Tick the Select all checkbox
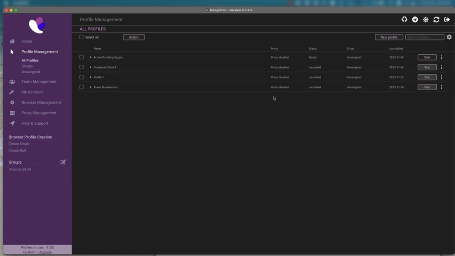 coord(81,37)
